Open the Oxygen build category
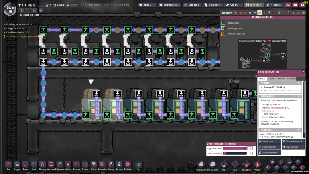Image resolution: width=309 pixels, height=174 pixels. (17, 166)
